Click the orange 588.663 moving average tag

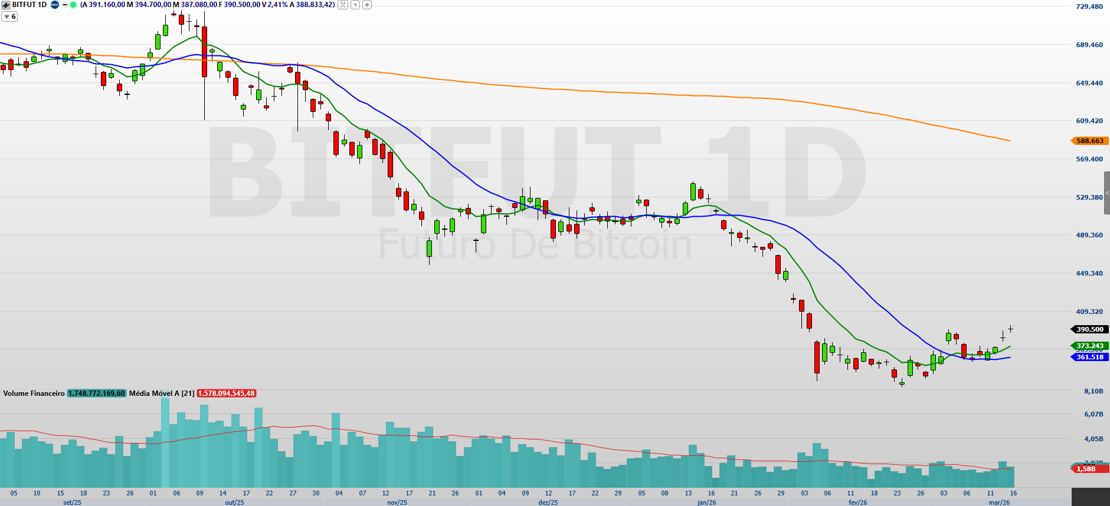tap(1089, 141)
